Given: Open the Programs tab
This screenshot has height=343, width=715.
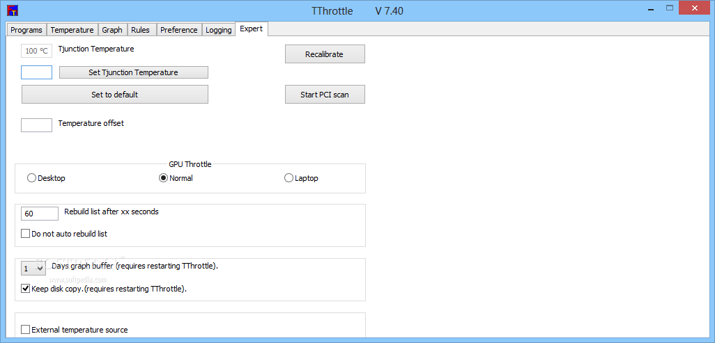Looking at the screenshot, I should [26, 30].
